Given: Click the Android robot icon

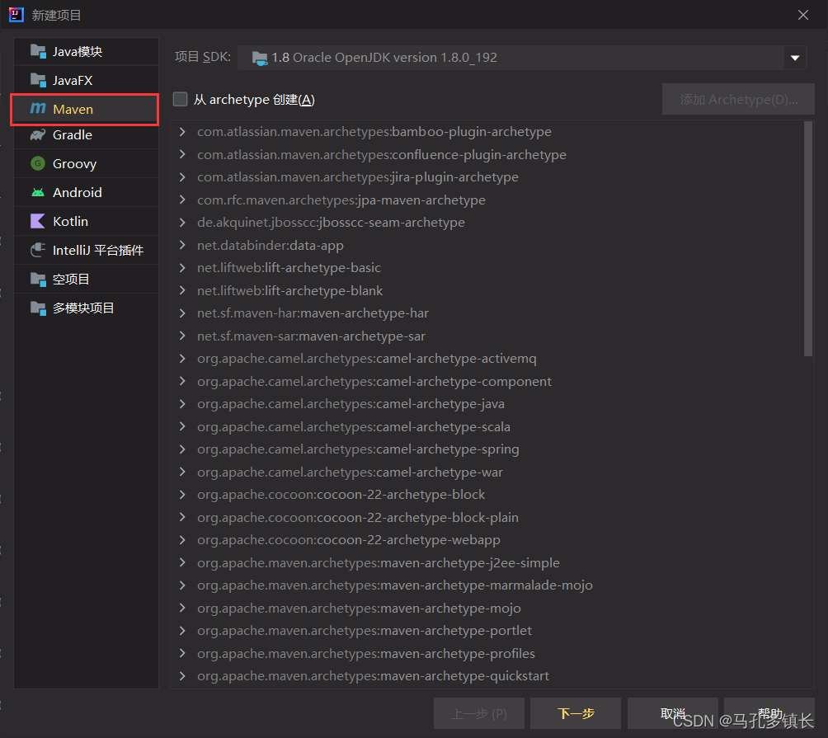Looking at the screenshot, I should tap(38, 192).
